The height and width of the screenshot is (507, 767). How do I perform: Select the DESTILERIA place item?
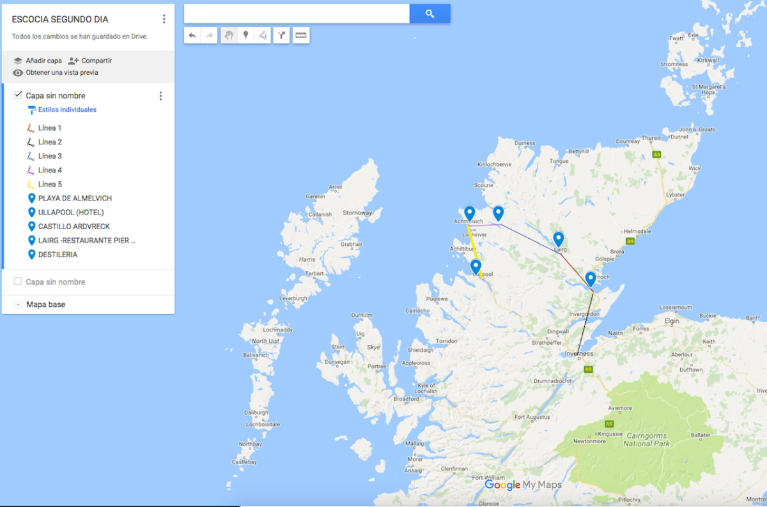[x=58, y=255]
